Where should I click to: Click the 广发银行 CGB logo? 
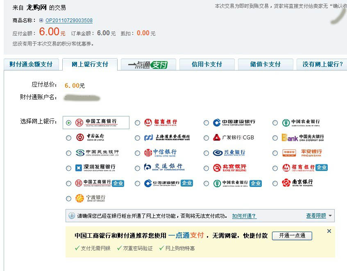(x=234, y=137)
